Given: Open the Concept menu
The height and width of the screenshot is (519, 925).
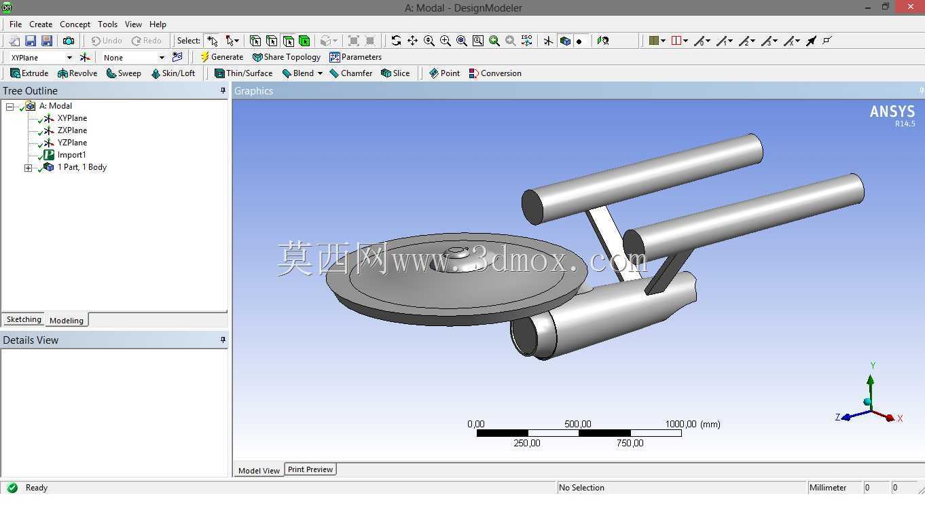Looking at the screenshot, I should [x=75, y=24].
